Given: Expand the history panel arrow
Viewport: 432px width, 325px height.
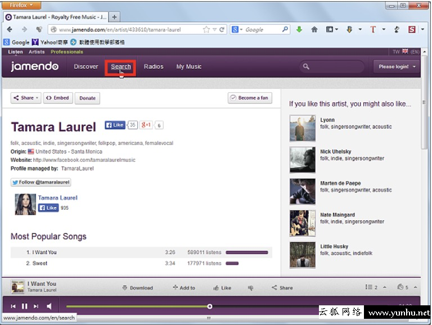Looking at the screenshot, I should coord(415,287).
